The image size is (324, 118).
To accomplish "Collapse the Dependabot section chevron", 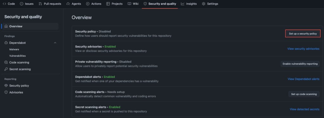I will (x=55, y=43).
